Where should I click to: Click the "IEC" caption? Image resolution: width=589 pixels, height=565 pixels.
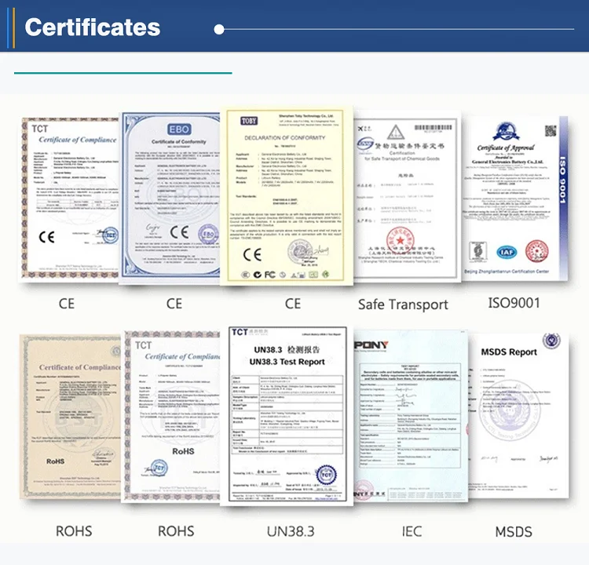(x=412, y=531)
